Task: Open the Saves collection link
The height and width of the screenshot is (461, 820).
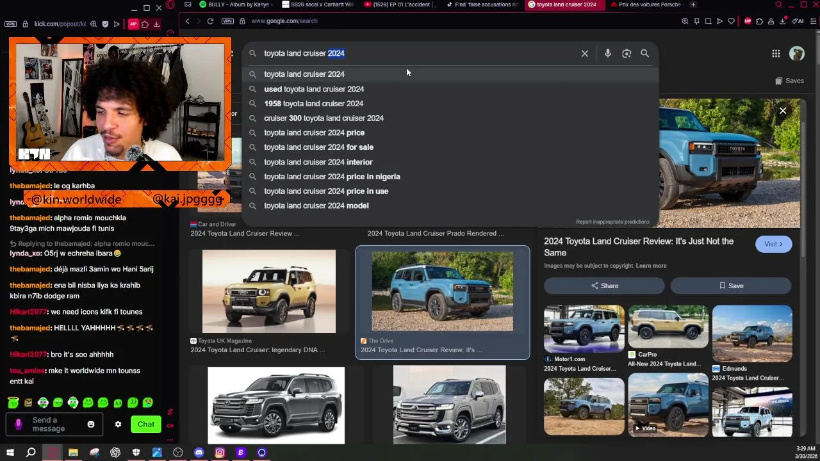Action: point(789,81)
